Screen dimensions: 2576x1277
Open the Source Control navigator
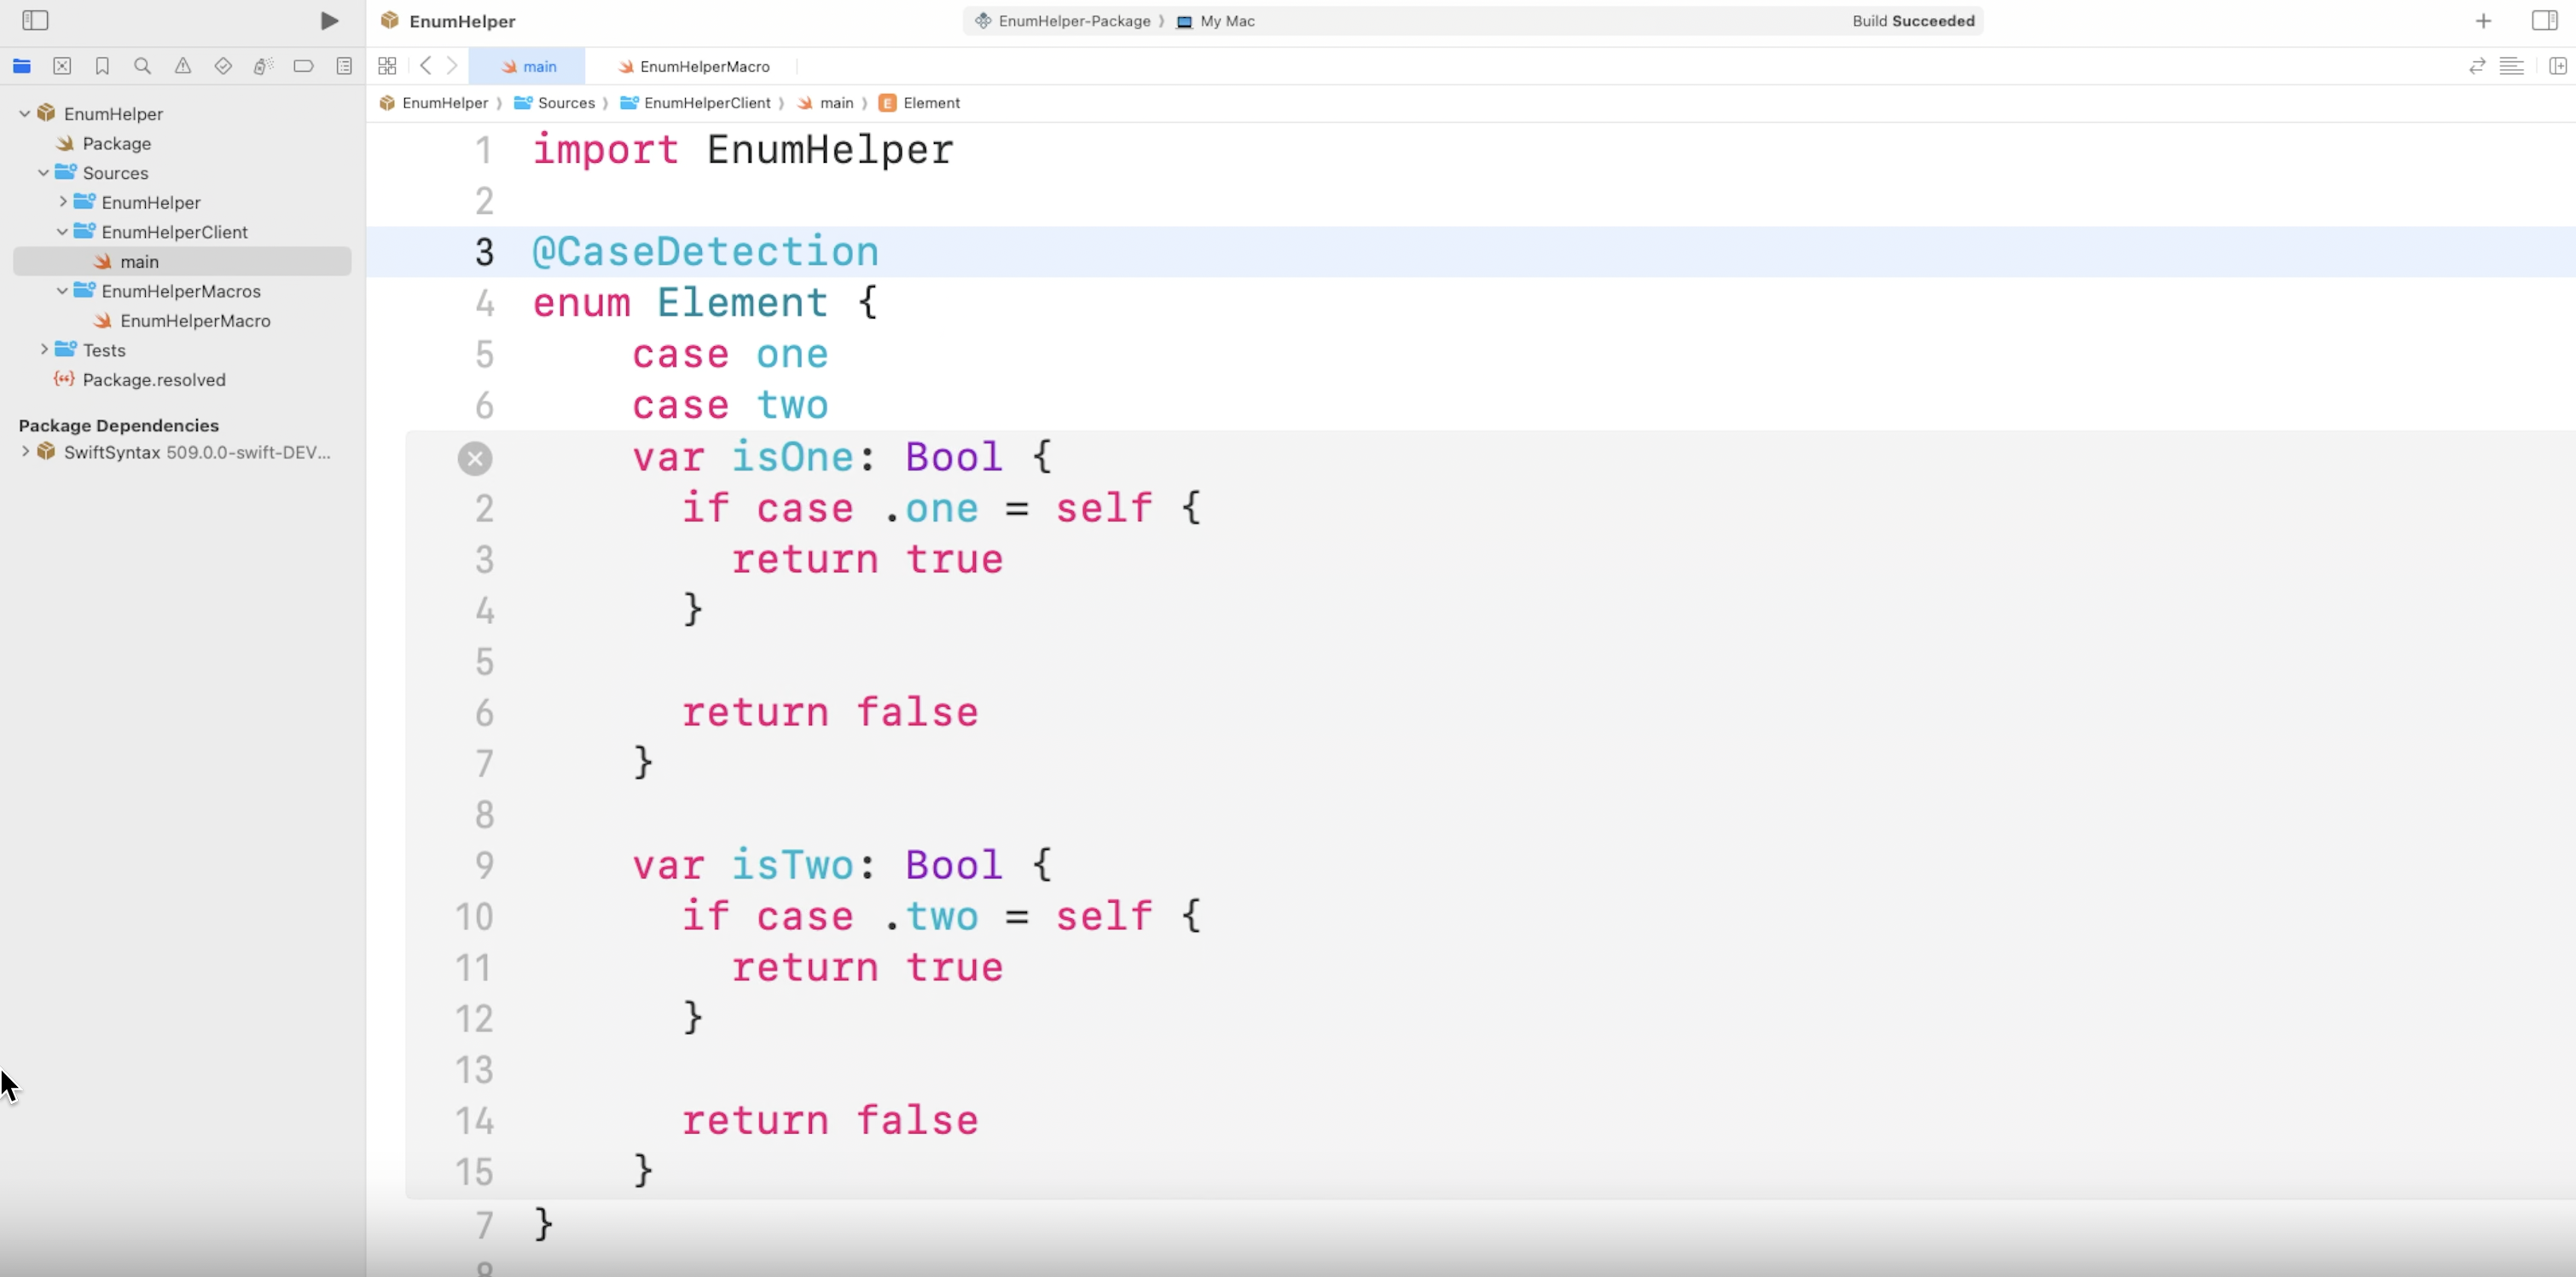click(62, 66)
